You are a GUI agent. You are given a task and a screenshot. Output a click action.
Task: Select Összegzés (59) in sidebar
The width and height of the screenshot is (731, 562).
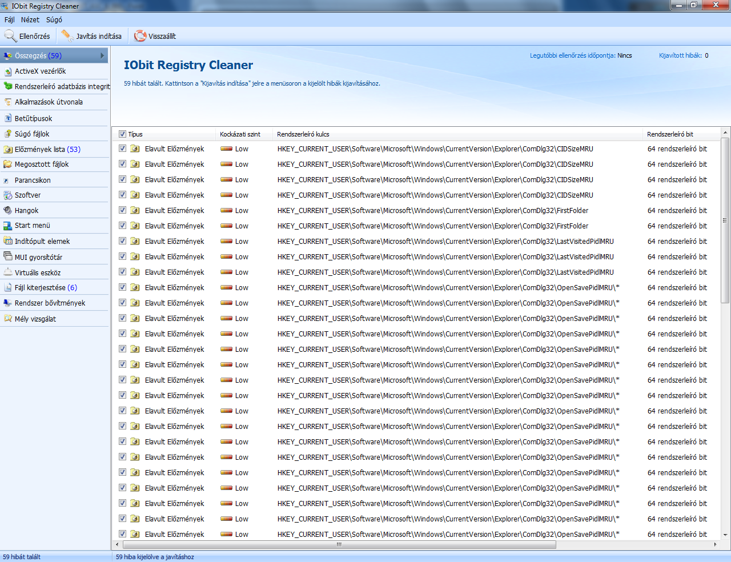point(54,55)
